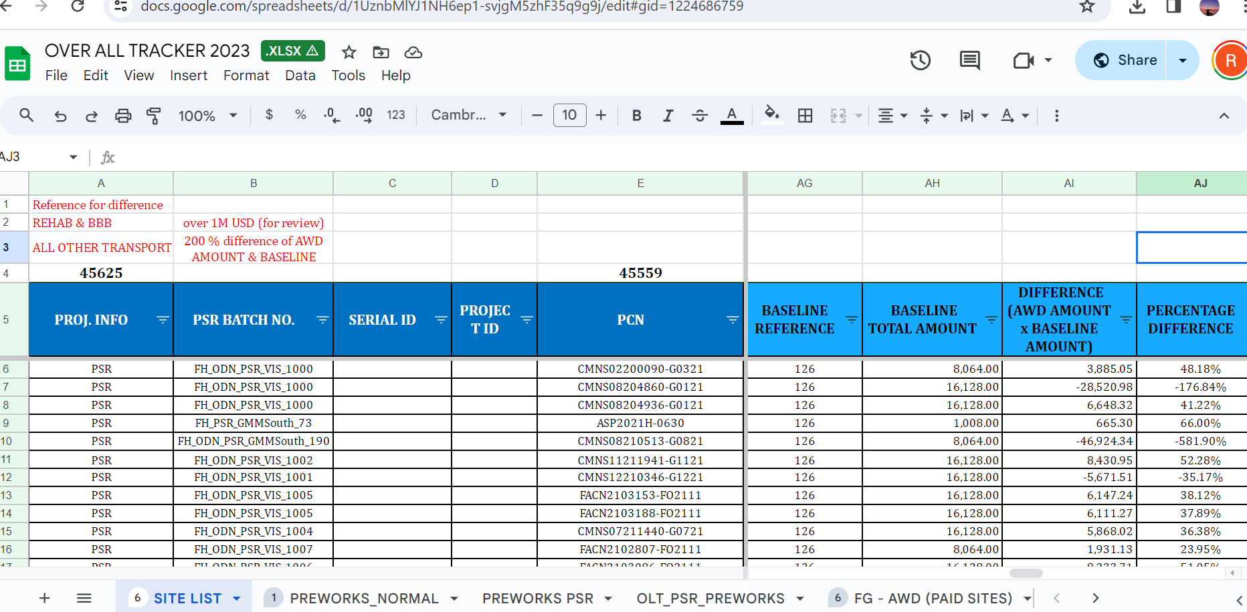
Task: Switch to PREWORKS_NORMAL sheet tab
Action: pyautogui.click(x=364, y=598)
